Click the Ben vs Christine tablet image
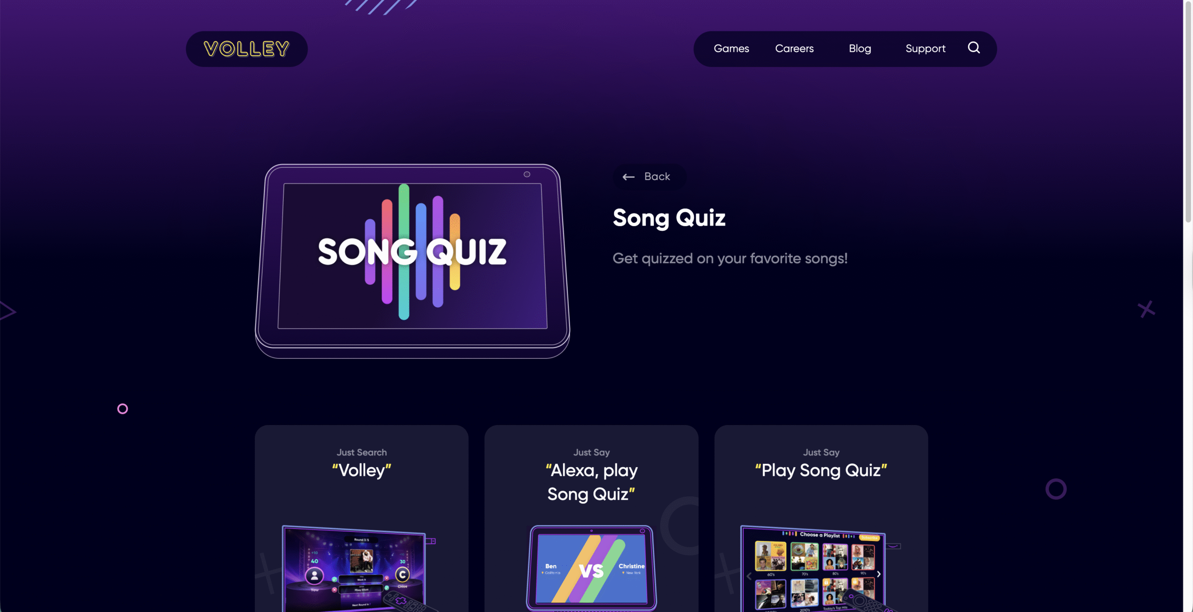Image resolution: width=1193 pixels, height=612 pixels. (591, 568)
